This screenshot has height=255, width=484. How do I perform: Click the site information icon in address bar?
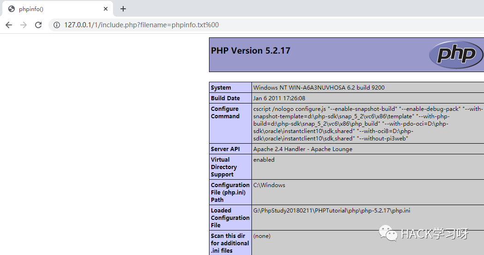(x=57, y=25)
